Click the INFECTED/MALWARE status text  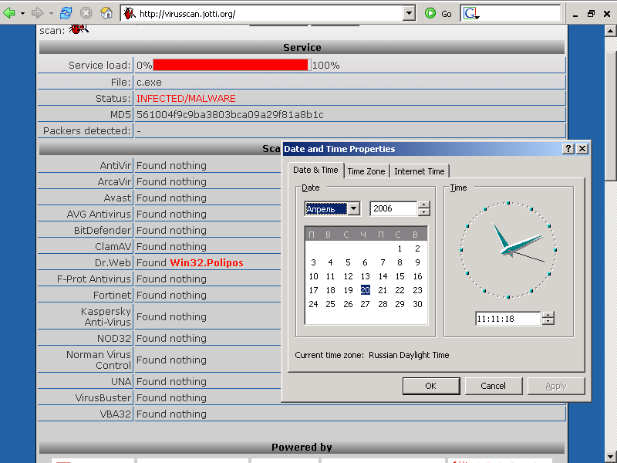186,99
